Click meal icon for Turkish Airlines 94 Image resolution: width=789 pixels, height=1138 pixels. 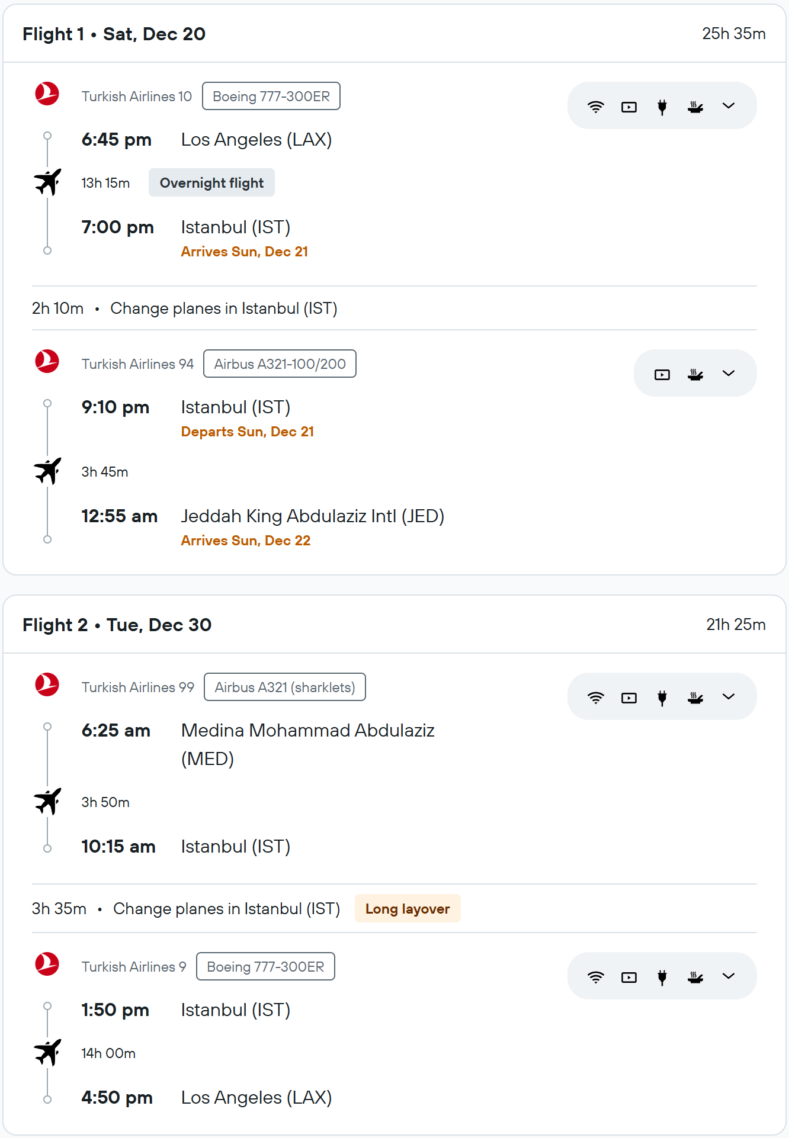[695, 374]
